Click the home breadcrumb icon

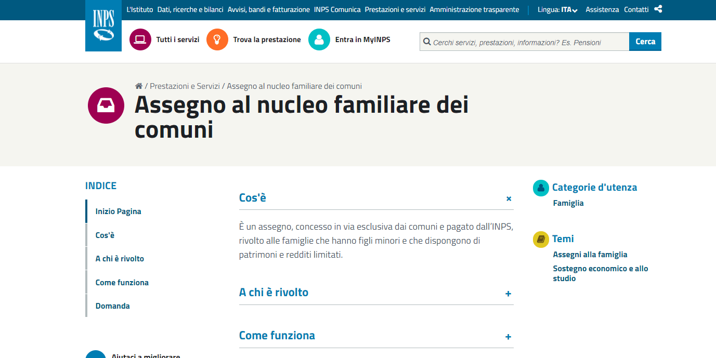pos(139,86)
